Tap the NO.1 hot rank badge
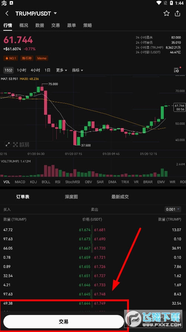The width and height of the screenshot is (186, 332). tap(11, 58)
